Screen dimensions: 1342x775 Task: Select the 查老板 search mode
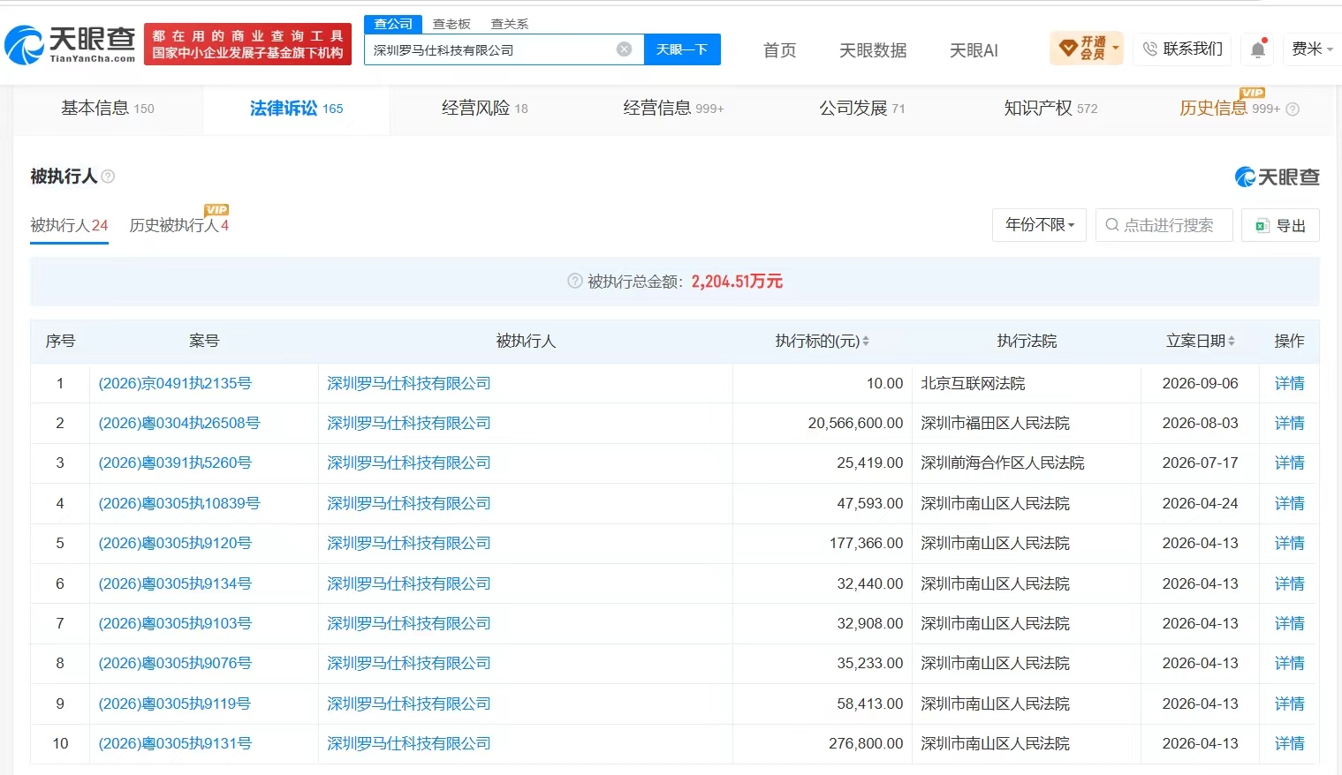pos(451,24)
